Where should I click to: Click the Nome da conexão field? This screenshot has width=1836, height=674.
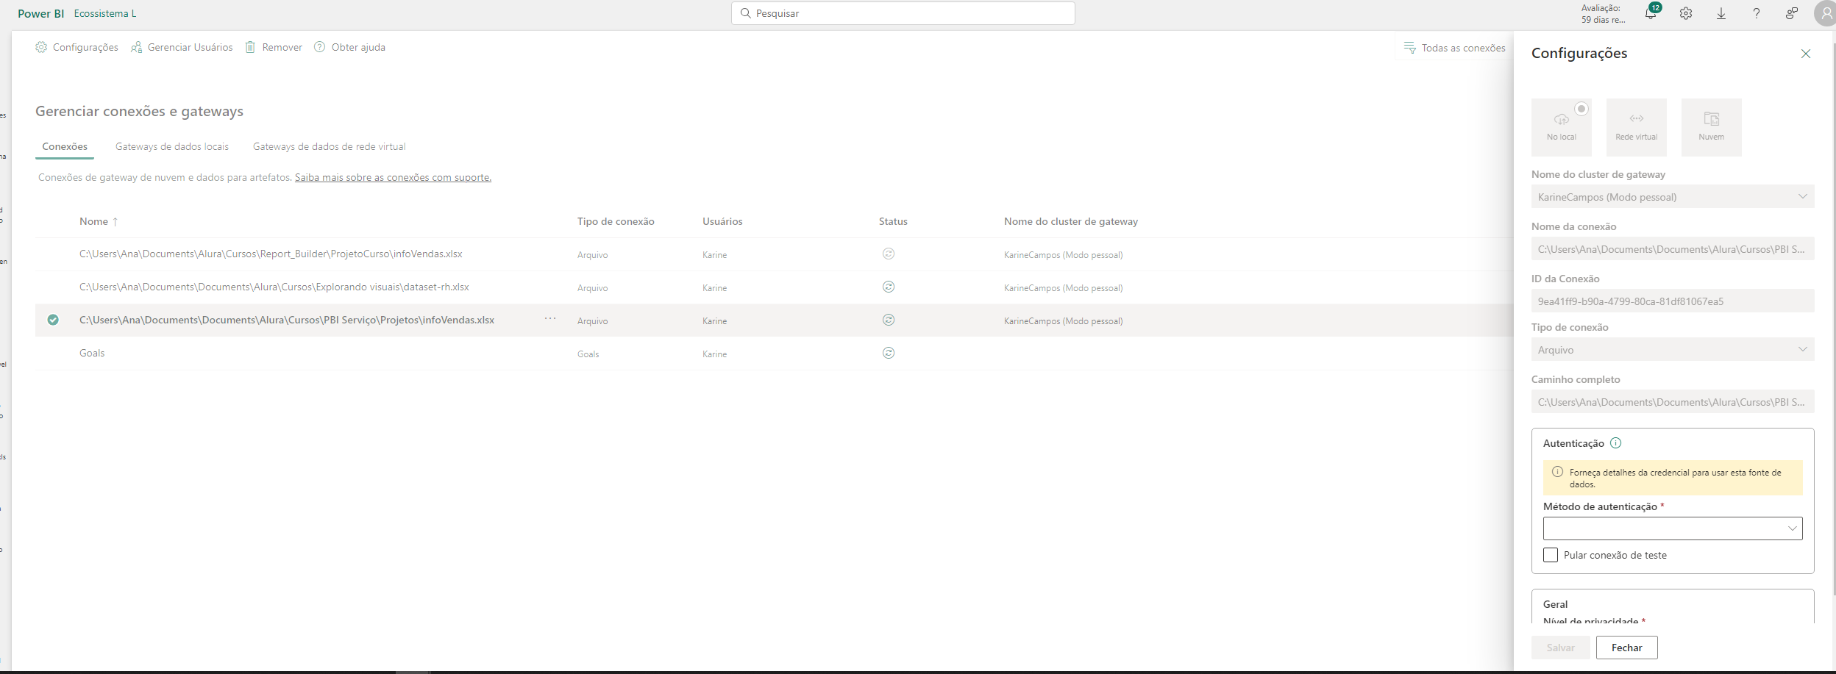pos(1673,248)
